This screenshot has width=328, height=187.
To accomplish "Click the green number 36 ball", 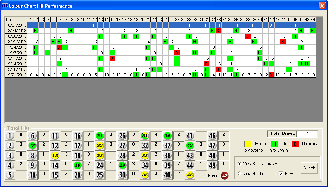I will (x=167, y=136).
